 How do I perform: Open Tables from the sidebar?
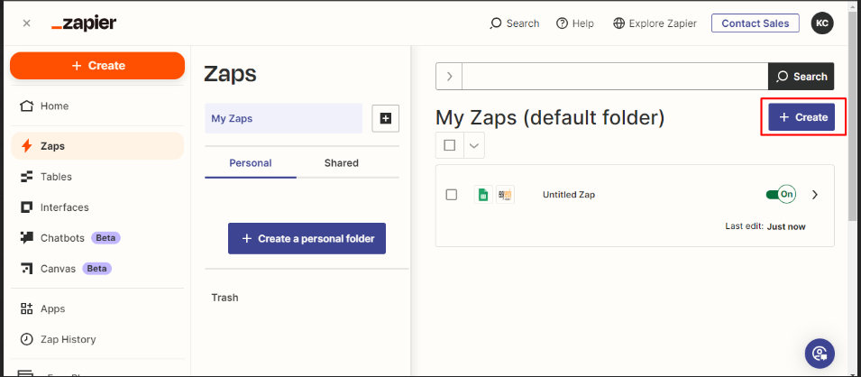pos(56,177)
